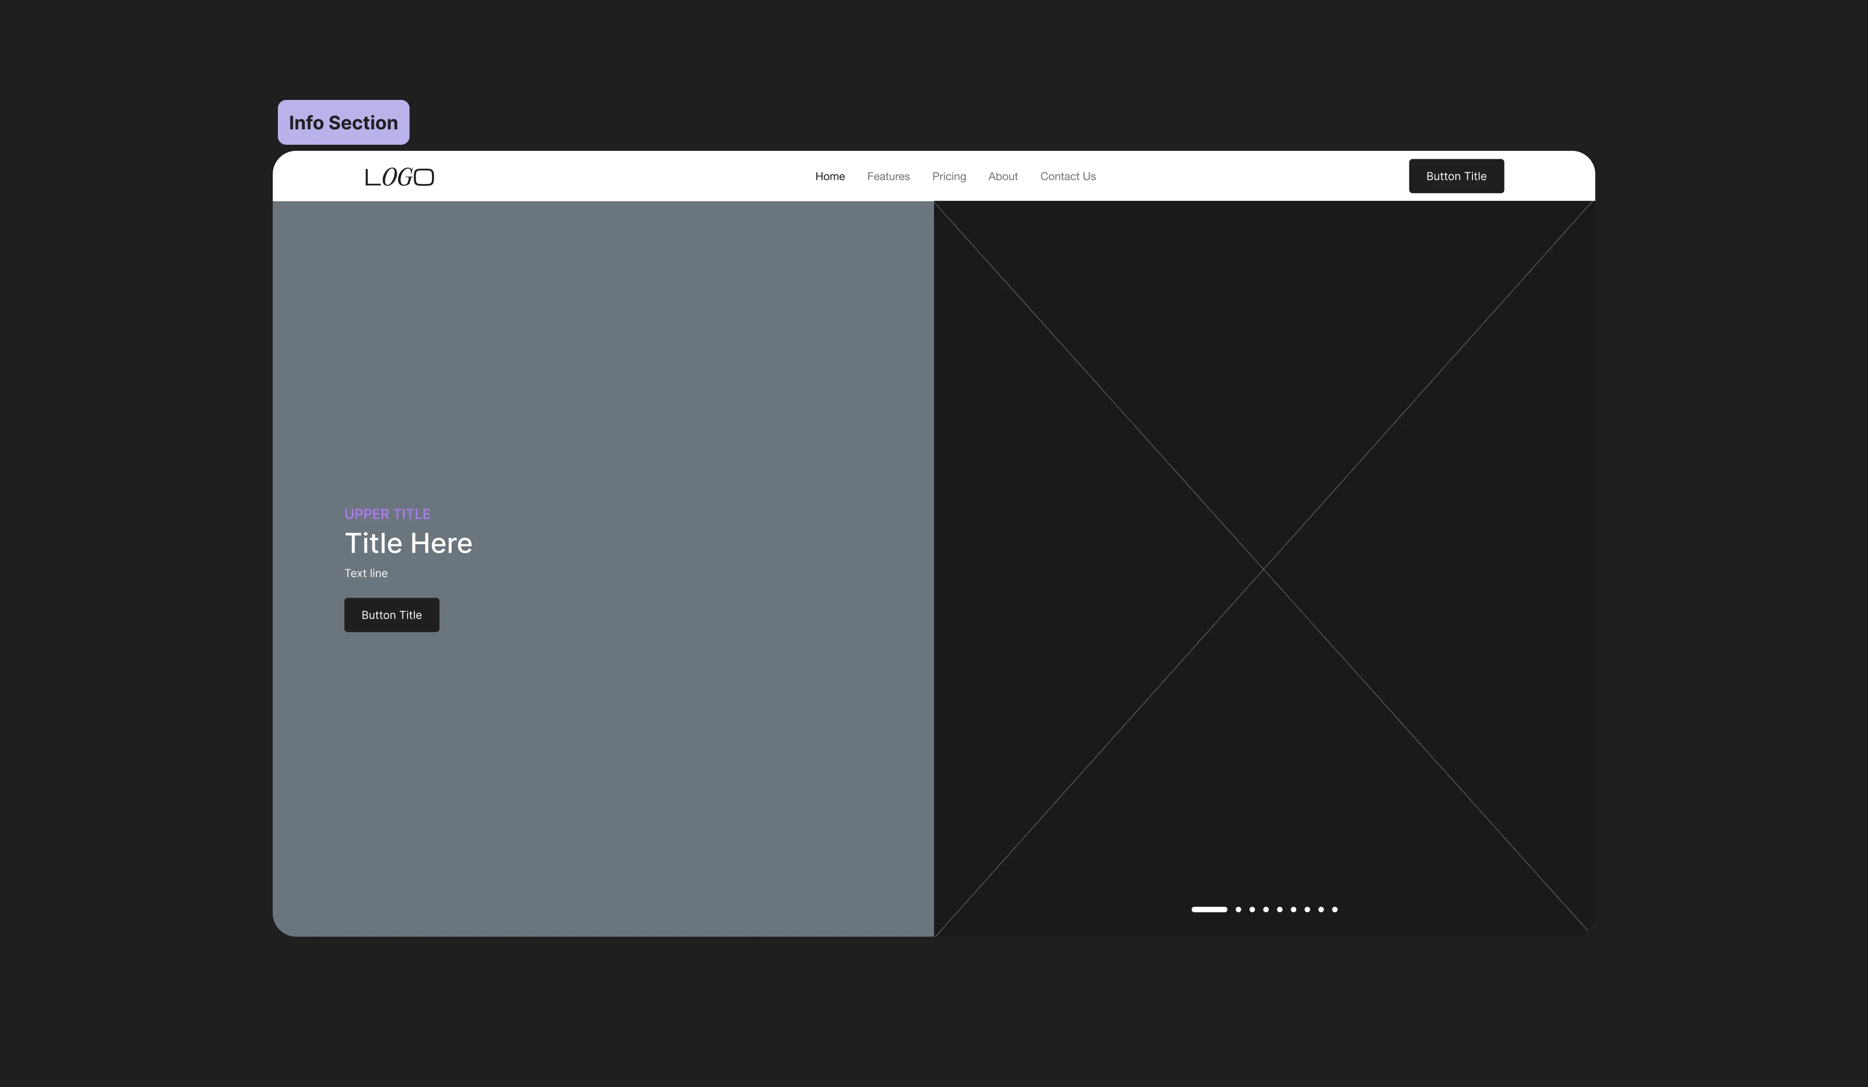Select the Title Here heading
Image resolution: width=1868 pixels, height=1087 pixels.
[408, 543]
